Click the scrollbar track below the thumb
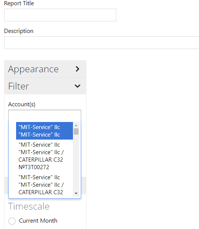 [x=76, y=163]
